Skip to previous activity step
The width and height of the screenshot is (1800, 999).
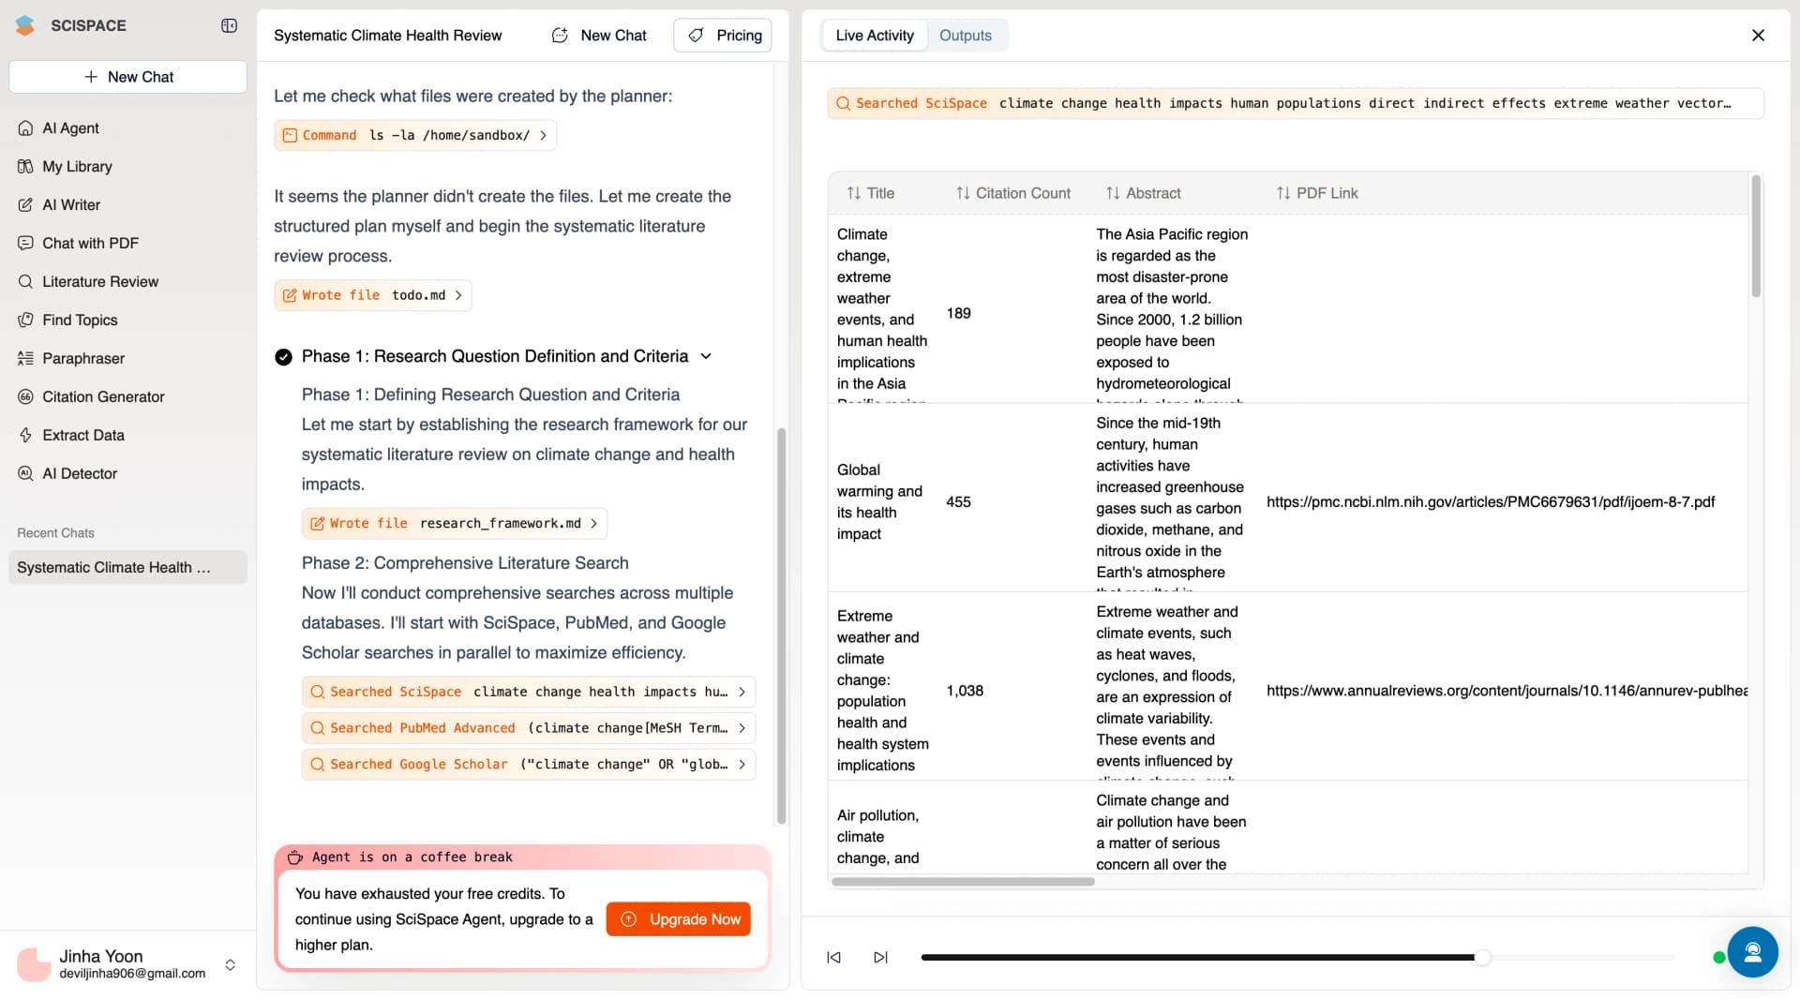pyautogui.click(x=833, y=957)
